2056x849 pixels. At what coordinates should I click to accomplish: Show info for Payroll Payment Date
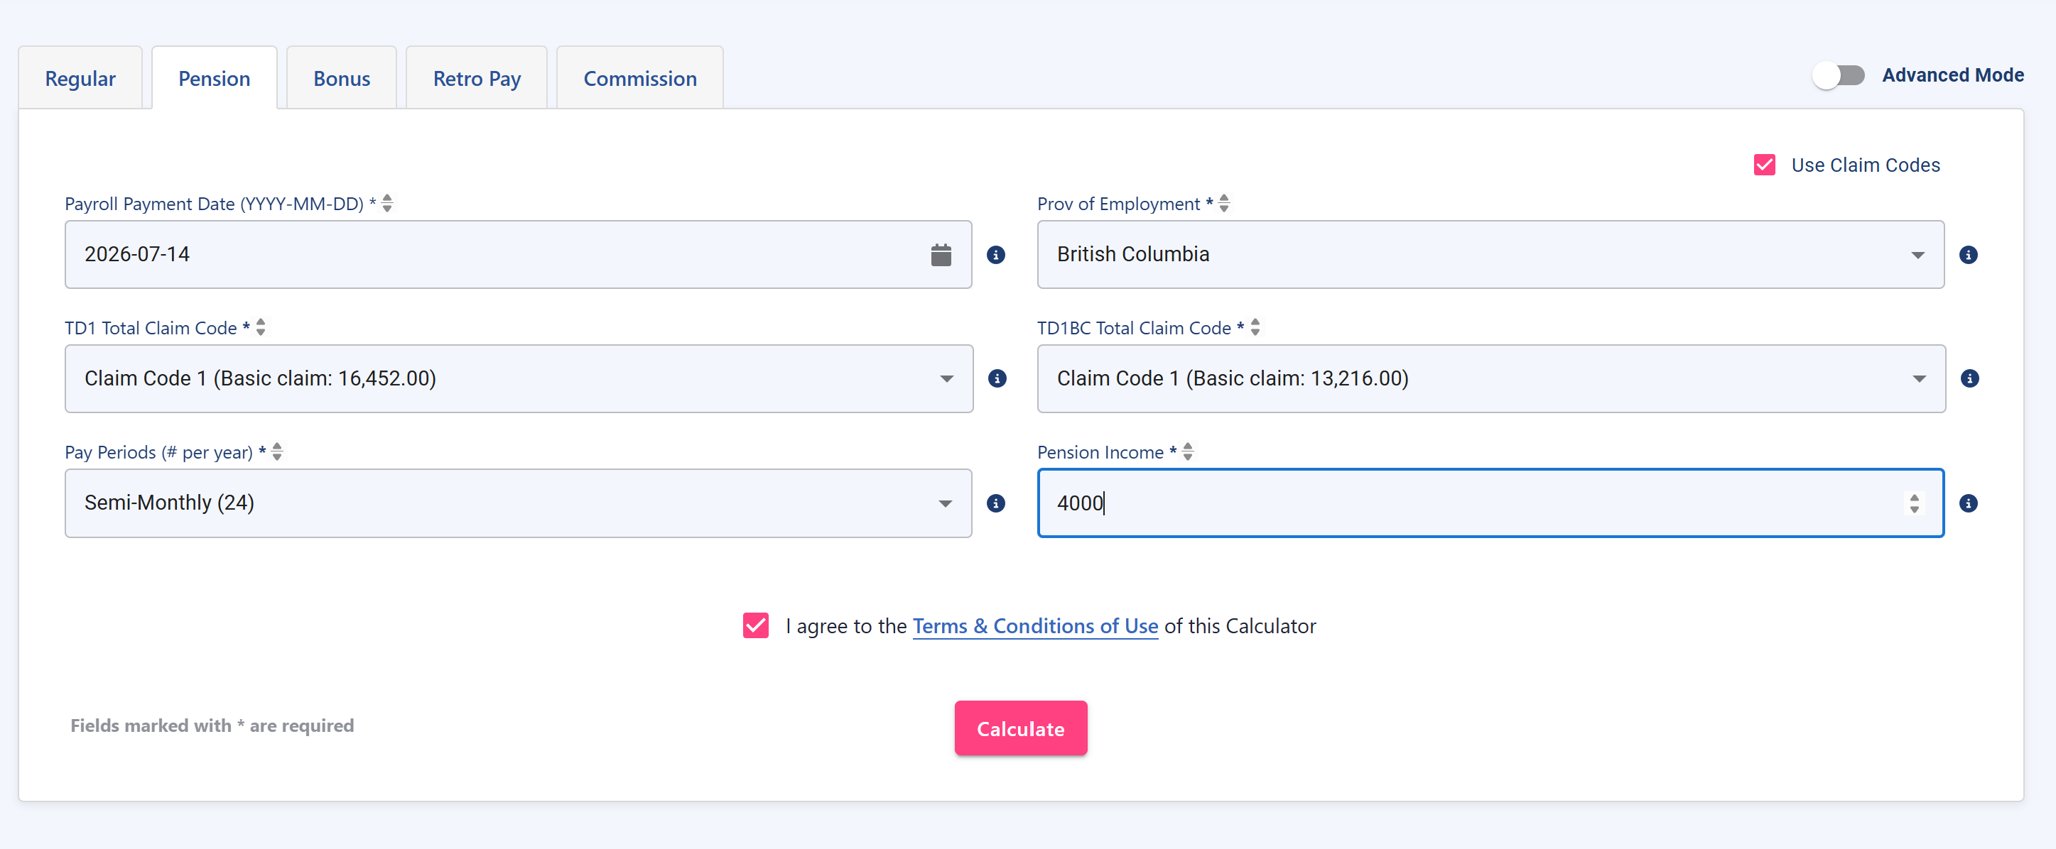[x=995, y=255]
